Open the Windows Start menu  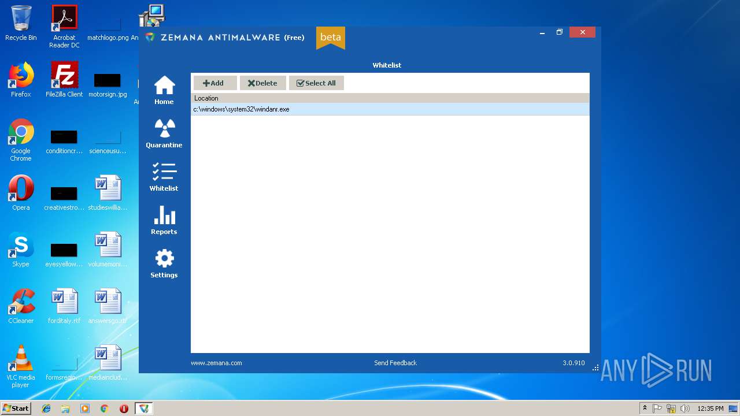click(16, 408)
